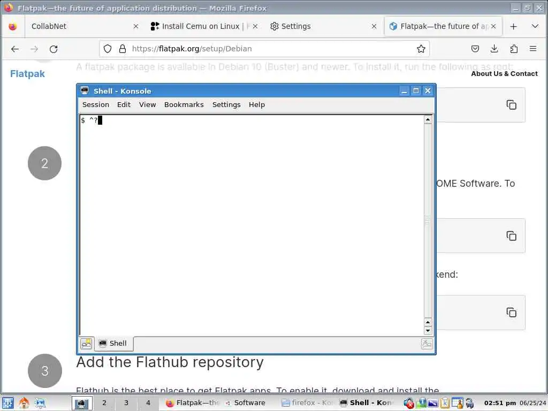The image size is (548, 411).
Task: Open the Pocket save icon
Action: click(x=475, y=49)
